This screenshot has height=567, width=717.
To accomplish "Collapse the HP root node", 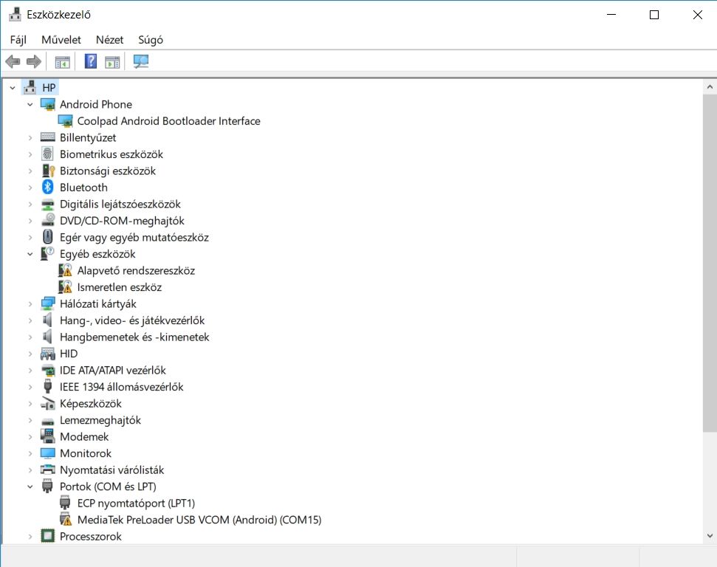I will pyautogui.click(x=13, y=87).
